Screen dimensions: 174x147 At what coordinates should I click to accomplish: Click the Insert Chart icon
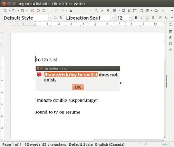point(129,11)
